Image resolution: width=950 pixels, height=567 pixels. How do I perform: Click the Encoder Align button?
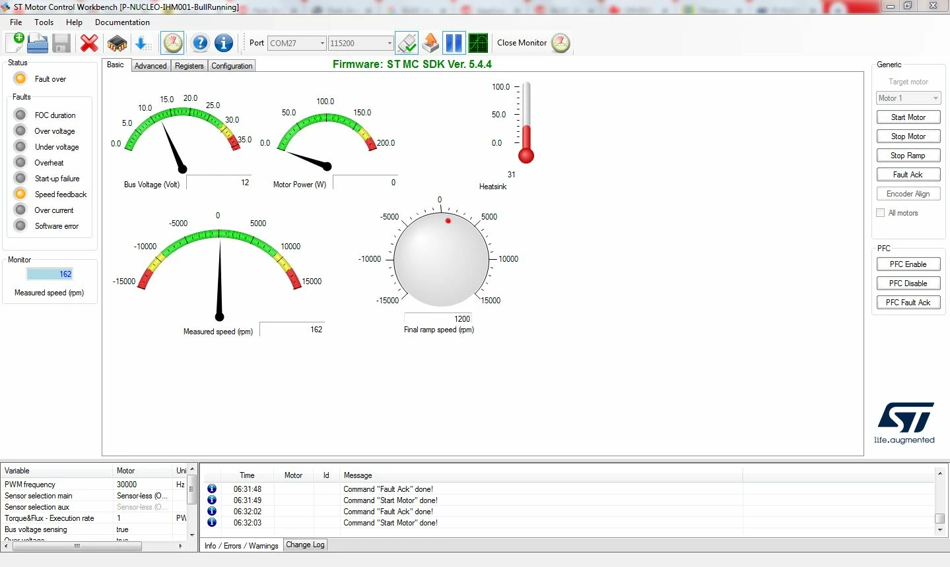908,194
